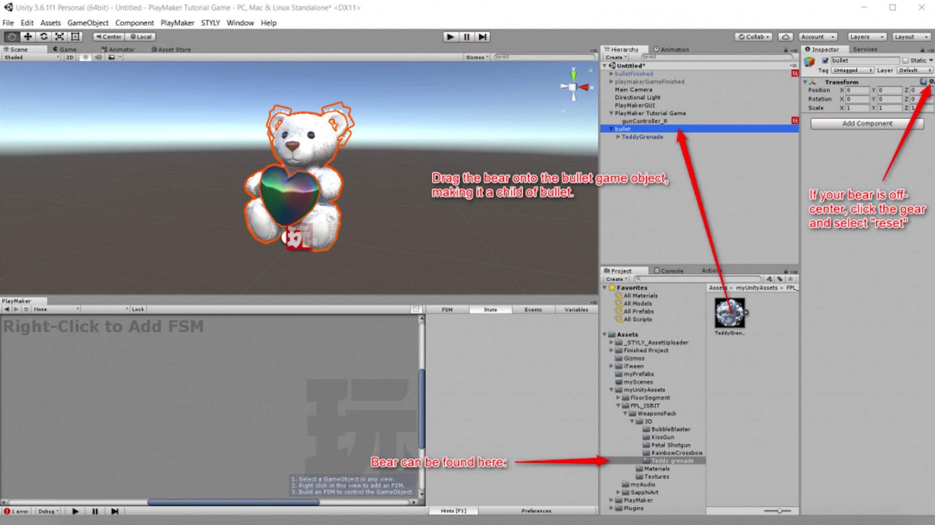935x525 pixels.
Task: Select the Rect tool
Action: coord(75,36)
